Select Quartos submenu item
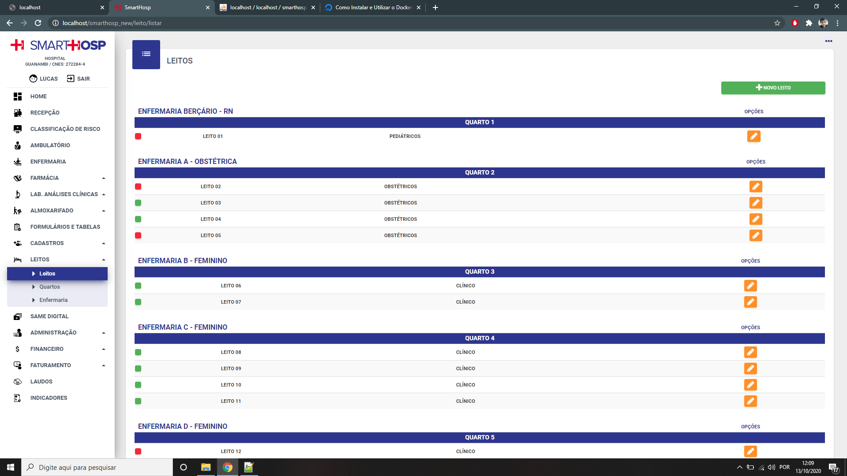847x476 pixels. 49,287
